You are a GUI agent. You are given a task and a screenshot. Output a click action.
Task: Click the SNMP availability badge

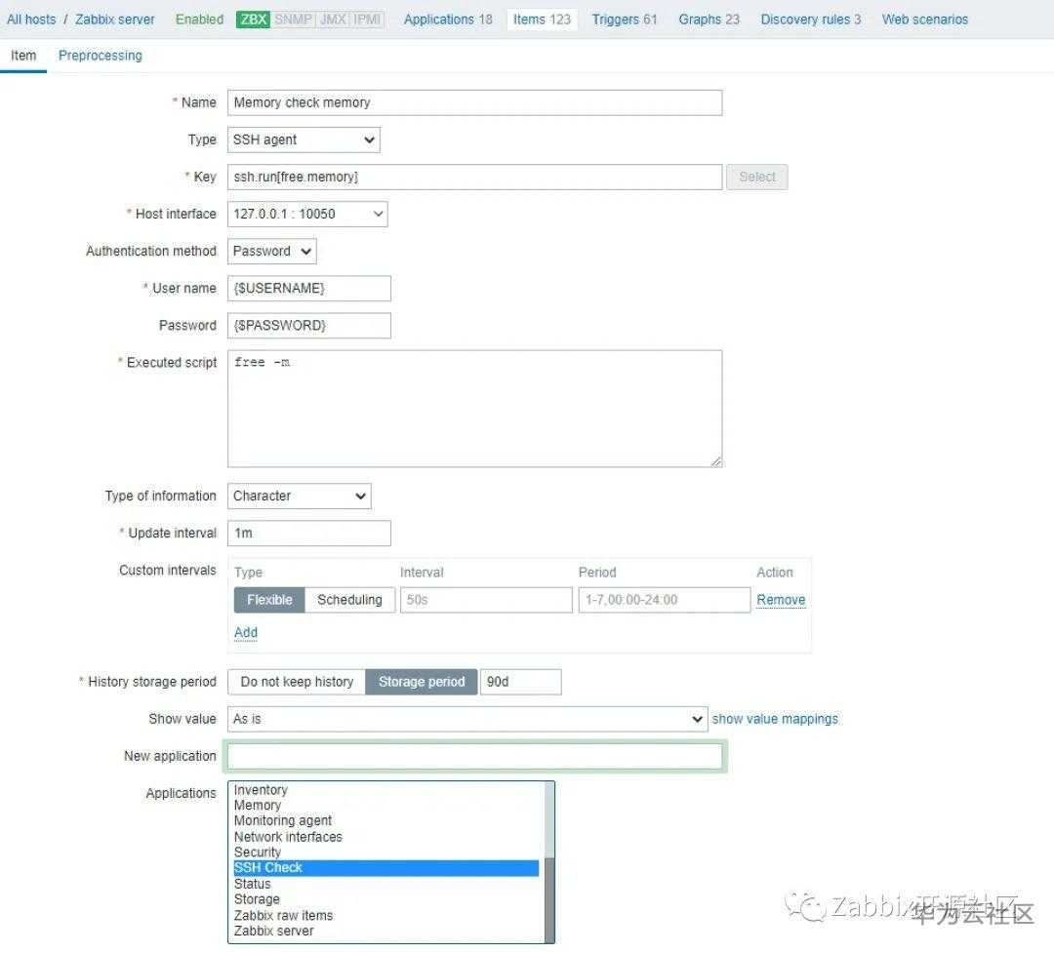point(293,20)
